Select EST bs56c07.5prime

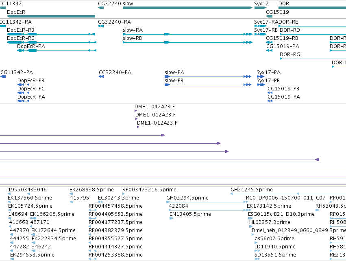point(274,239)
